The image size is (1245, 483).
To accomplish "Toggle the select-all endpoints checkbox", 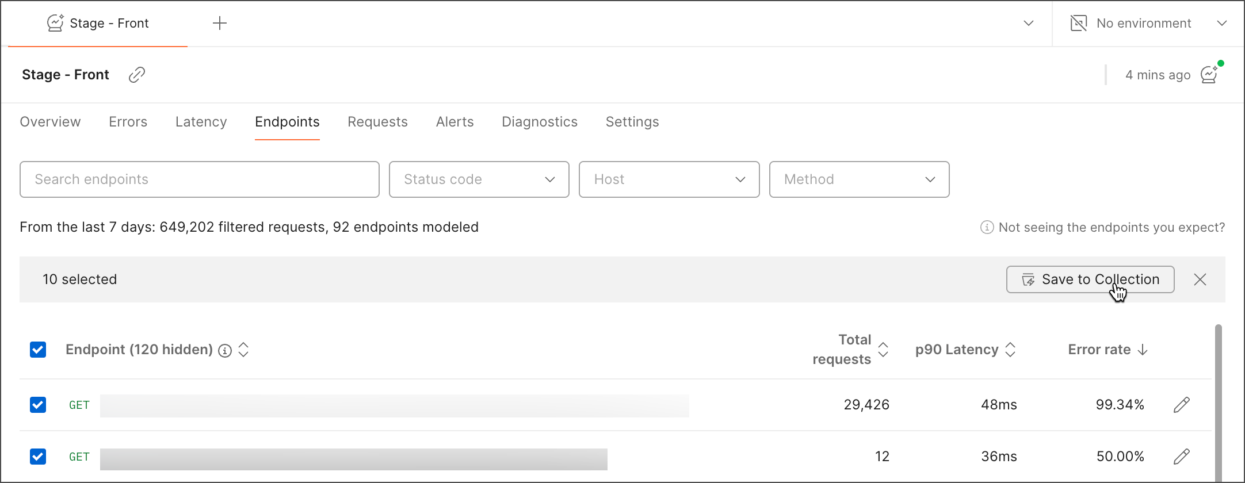I will pos(38,350).
